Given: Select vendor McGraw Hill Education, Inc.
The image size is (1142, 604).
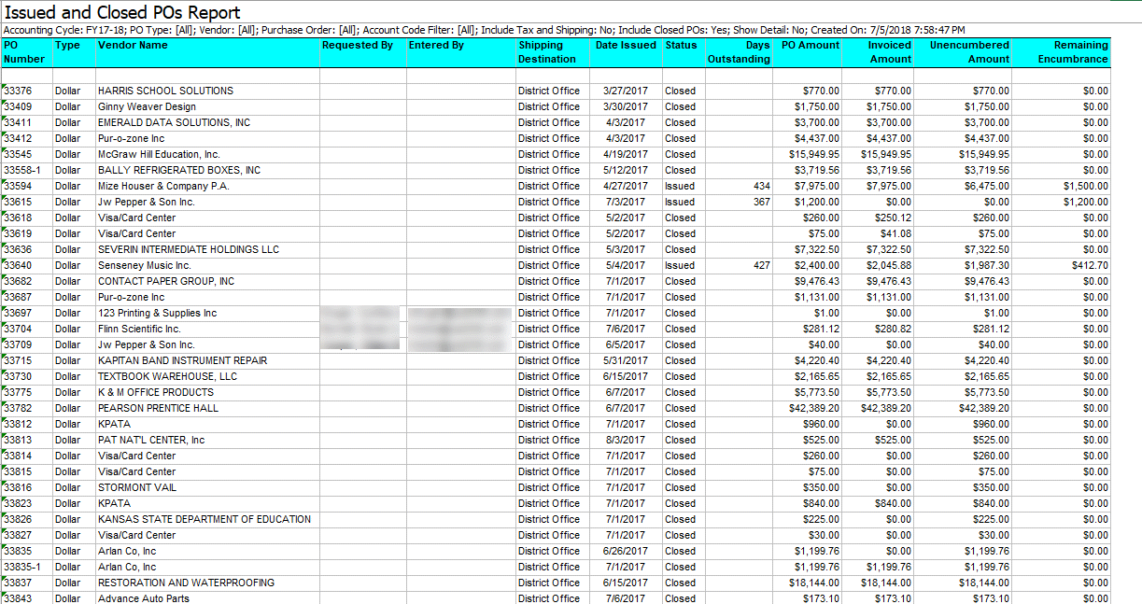Looking at the screenshot, I should (x=159, y=155).
